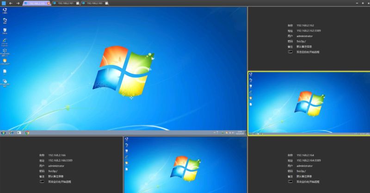Click the Recycle Bin icon on main remote desktop
The image size is (370, 193).
pyautogui.click(x=5, y=31)
